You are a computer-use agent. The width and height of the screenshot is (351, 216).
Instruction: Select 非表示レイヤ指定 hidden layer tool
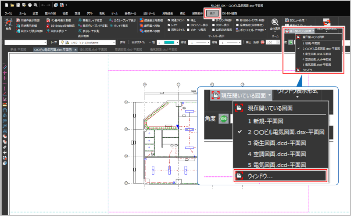pos(91,20)
